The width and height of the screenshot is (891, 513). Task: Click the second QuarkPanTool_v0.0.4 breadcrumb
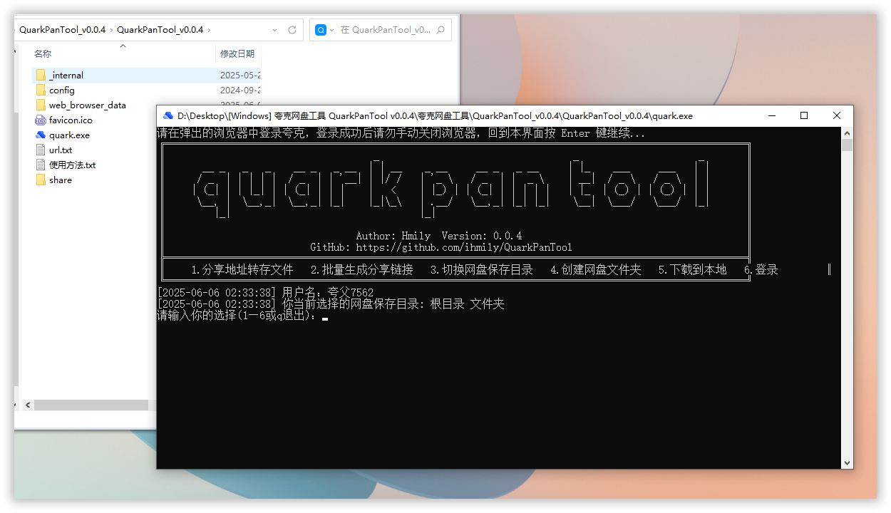point(160,30)
